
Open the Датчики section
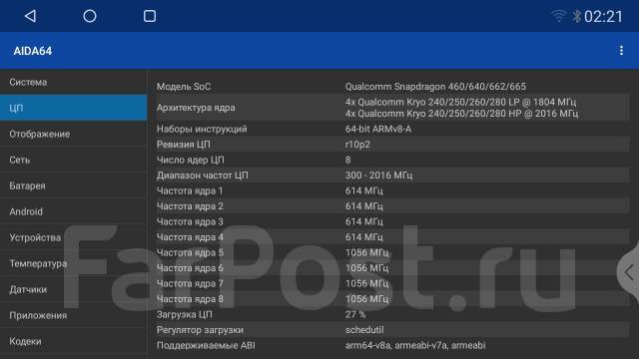(x=73, y=289)
